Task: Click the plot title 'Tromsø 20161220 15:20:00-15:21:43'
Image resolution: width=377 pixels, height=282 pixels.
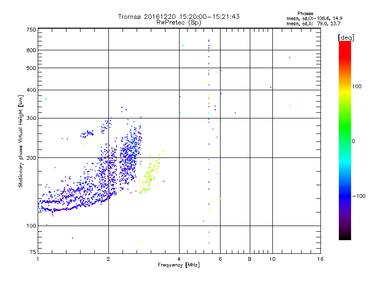Action: [179, 16]
